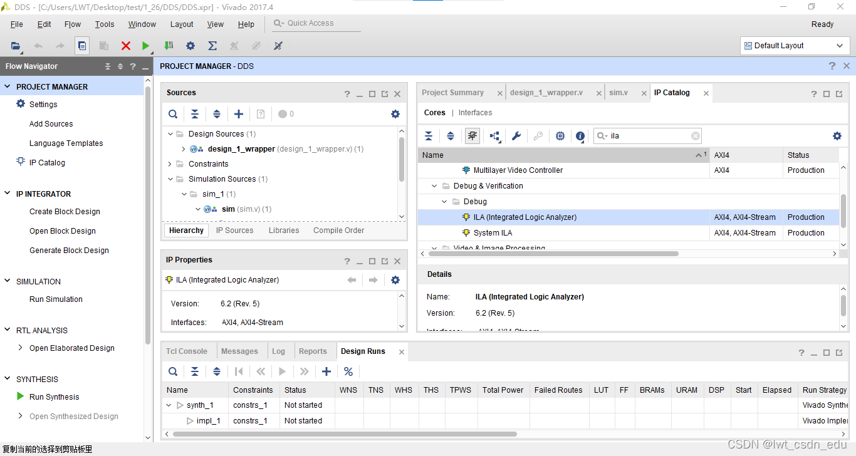Image resolution: width=856 pixels, height=456 pixels.
Task: Click the IP Catalog search box
Action: tap(648, 136)
